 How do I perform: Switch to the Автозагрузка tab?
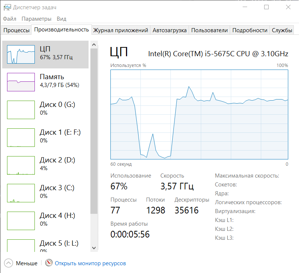(169, 30)
